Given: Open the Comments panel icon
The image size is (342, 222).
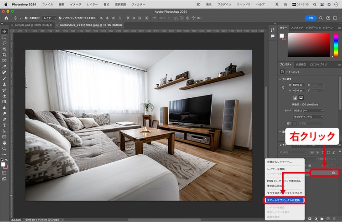Looking at the screenshot, I should pos(273,36).
